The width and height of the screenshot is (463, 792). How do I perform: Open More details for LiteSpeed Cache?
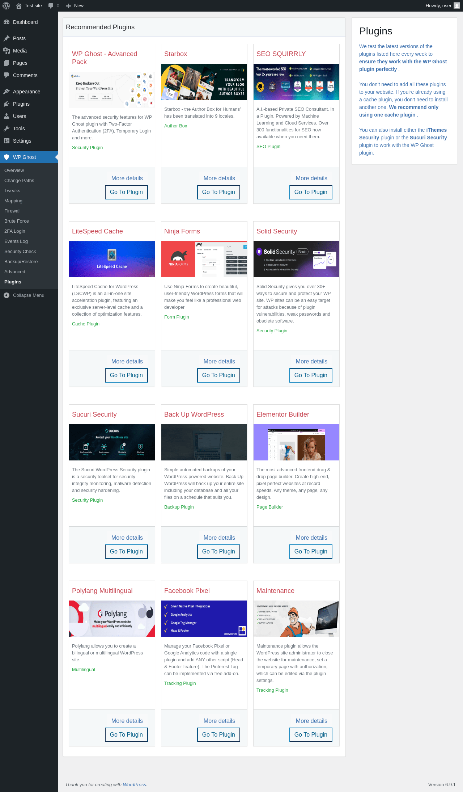[127, 362]
